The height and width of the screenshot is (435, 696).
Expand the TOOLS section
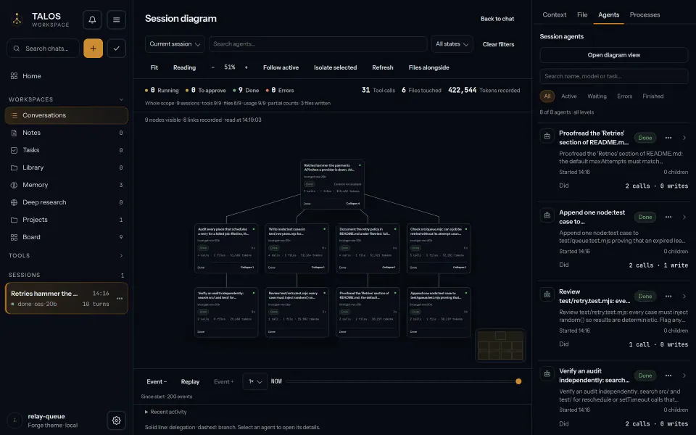[121, 256]
